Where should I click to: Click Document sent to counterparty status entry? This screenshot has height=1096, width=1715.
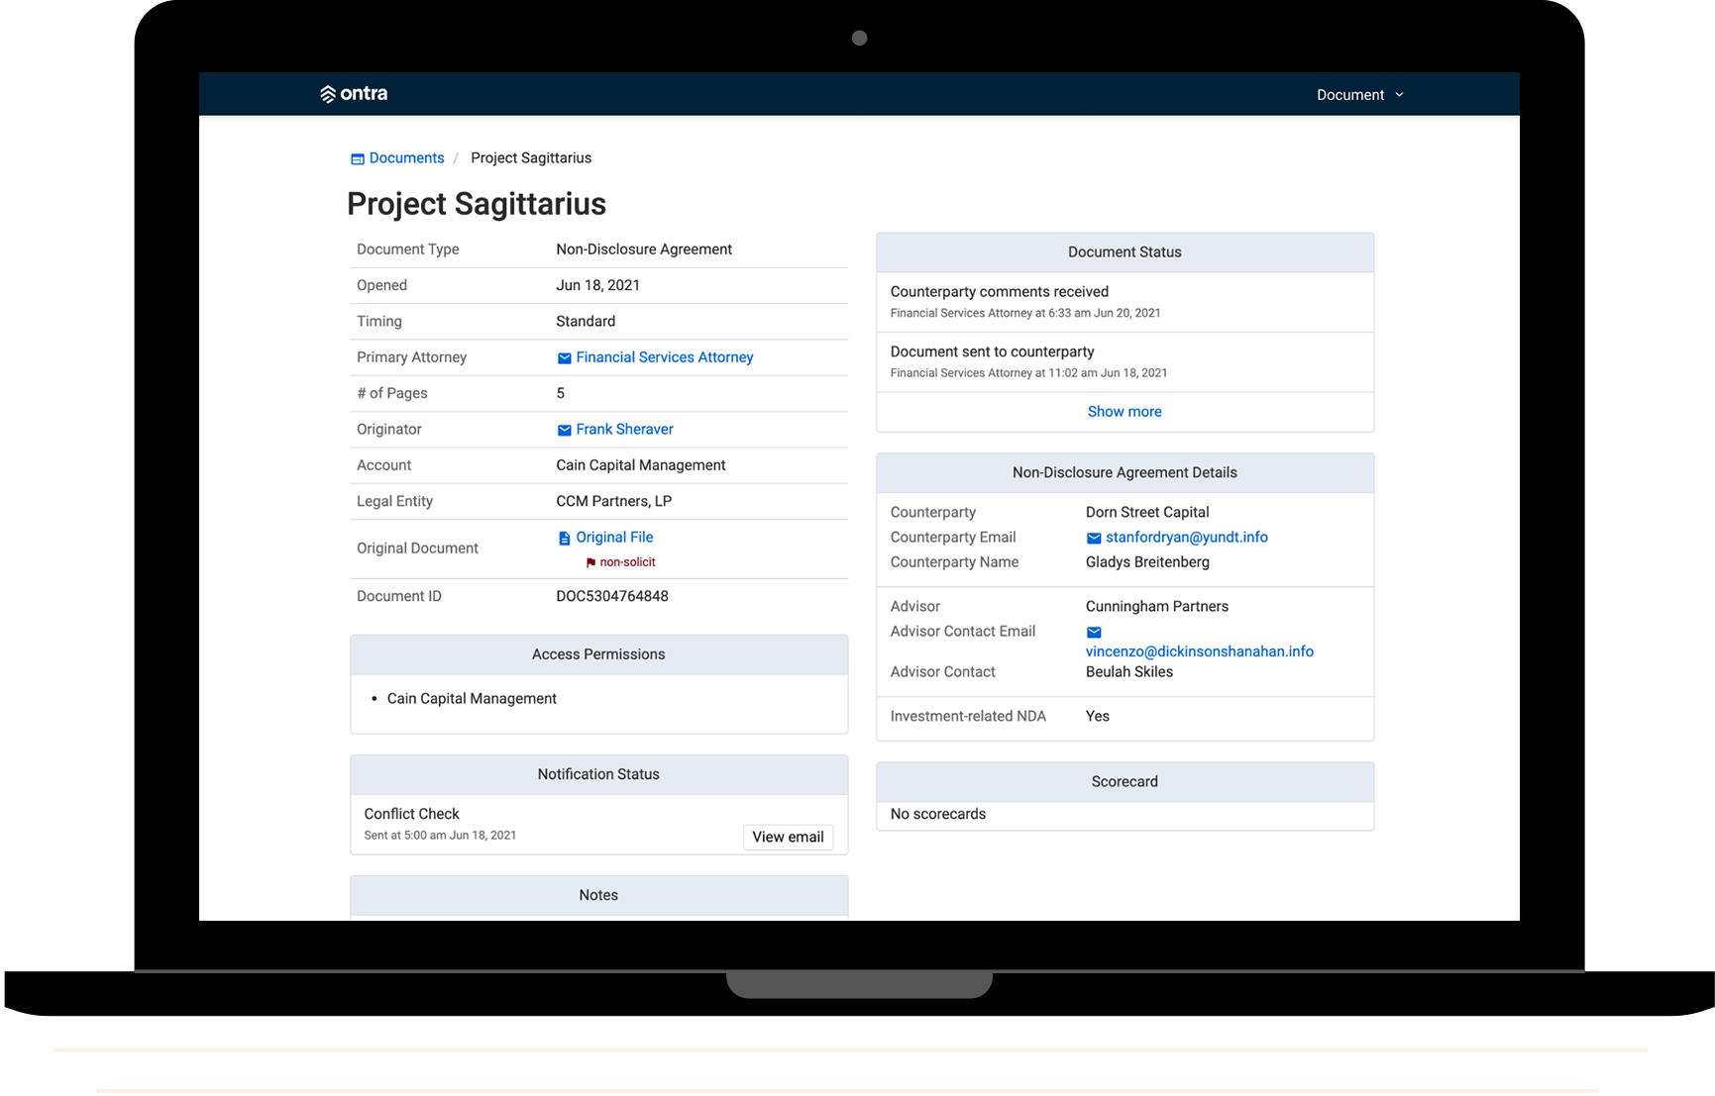[1125, 362]
